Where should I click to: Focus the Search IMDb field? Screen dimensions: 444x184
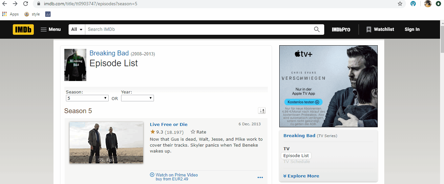(x=198, y=29)
